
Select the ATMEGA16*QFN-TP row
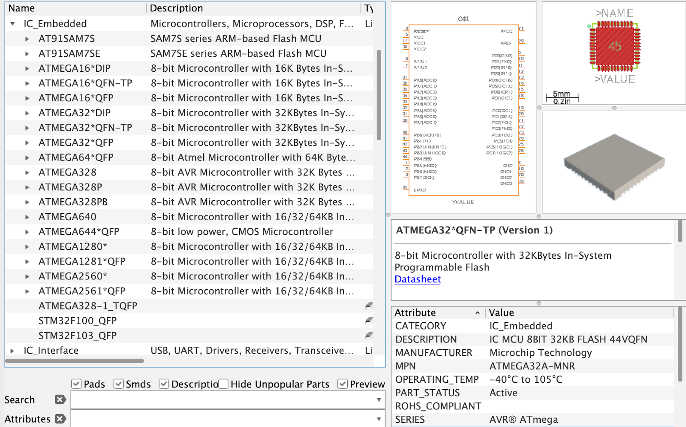pyautogui.click(x=189, y=83)
